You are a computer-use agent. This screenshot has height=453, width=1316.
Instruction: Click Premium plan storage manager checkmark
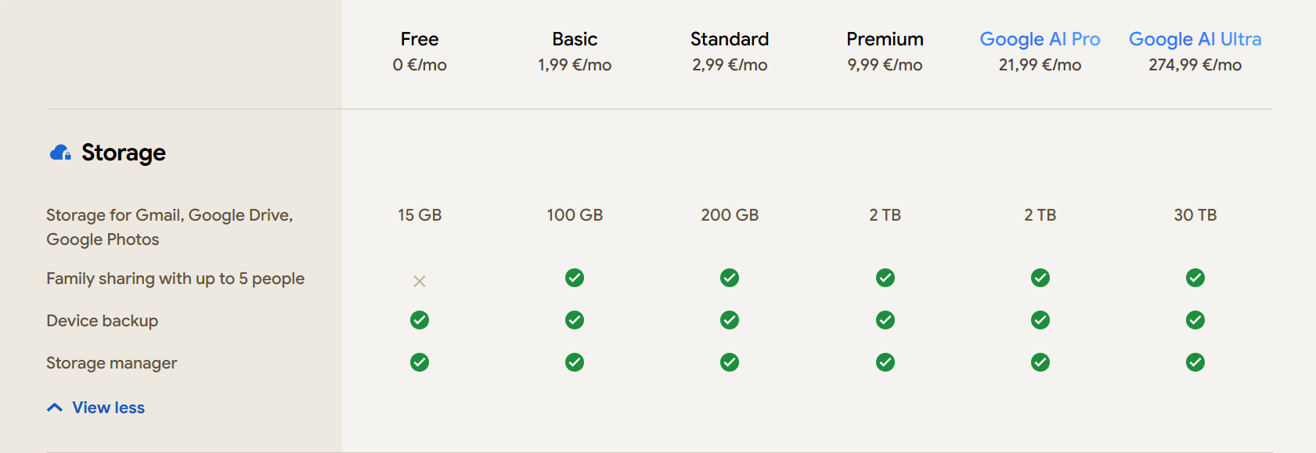(885, 362)
